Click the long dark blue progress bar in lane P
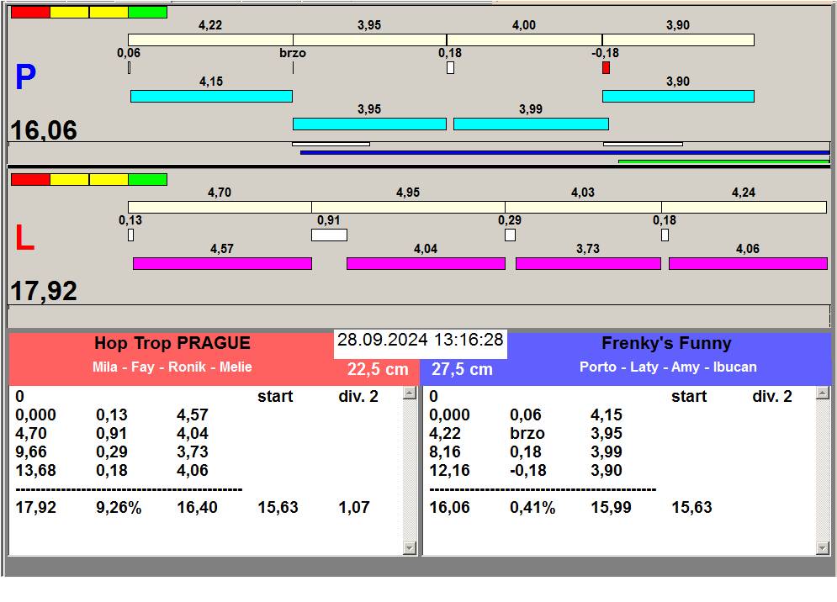837x602 pixels. 564,152
